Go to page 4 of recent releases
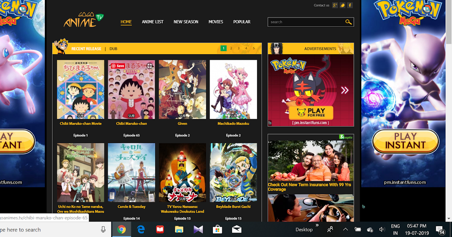The height and width of the screenshot is (237, 452). 246,48
